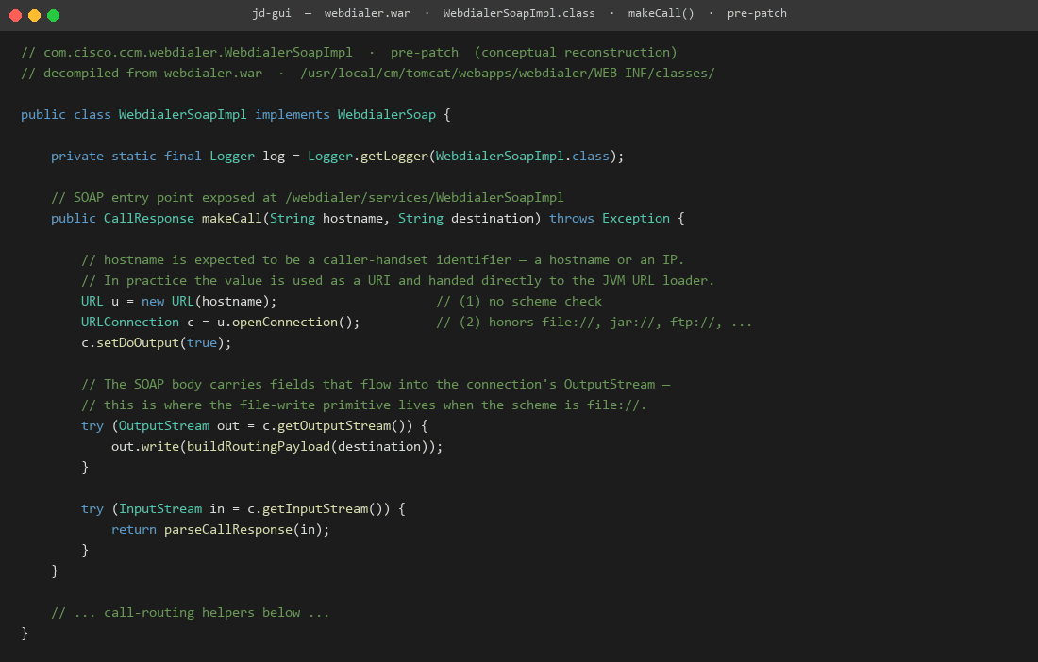Click the hostname parameter in makeCall signature
This screenshot has width=1038, height=662.
tap(353, 218)
